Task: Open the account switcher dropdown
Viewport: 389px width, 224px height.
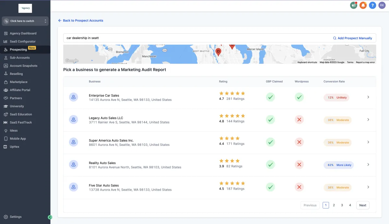Action: point(25,21)
